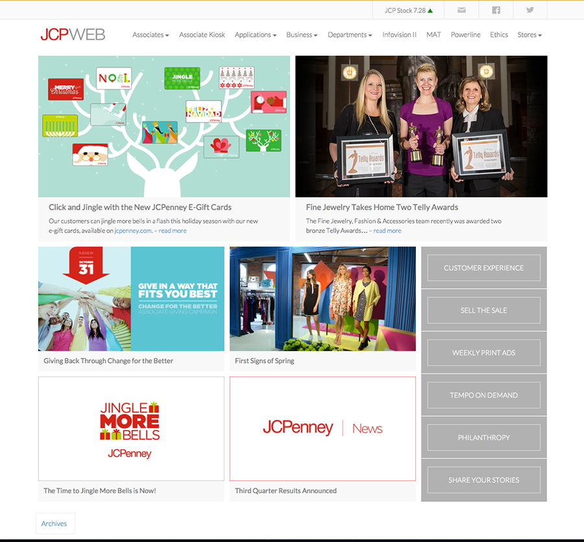Open the JCPenney News logo tile
Screen dimensions: 584x542
coord(322,429)
